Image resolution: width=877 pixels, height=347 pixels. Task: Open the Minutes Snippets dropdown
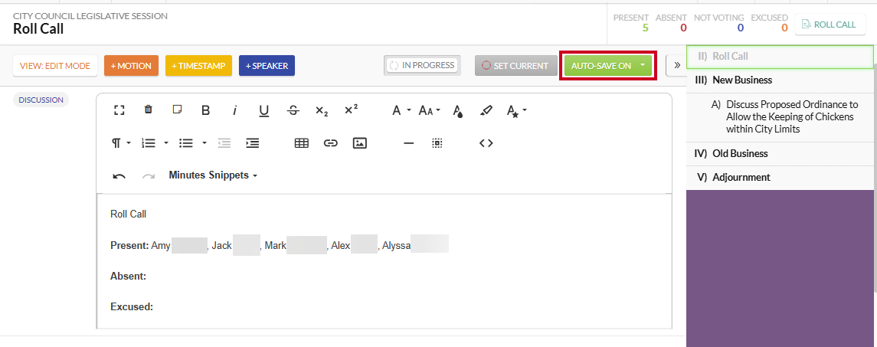pyautogui.click(x=213, y=175)
